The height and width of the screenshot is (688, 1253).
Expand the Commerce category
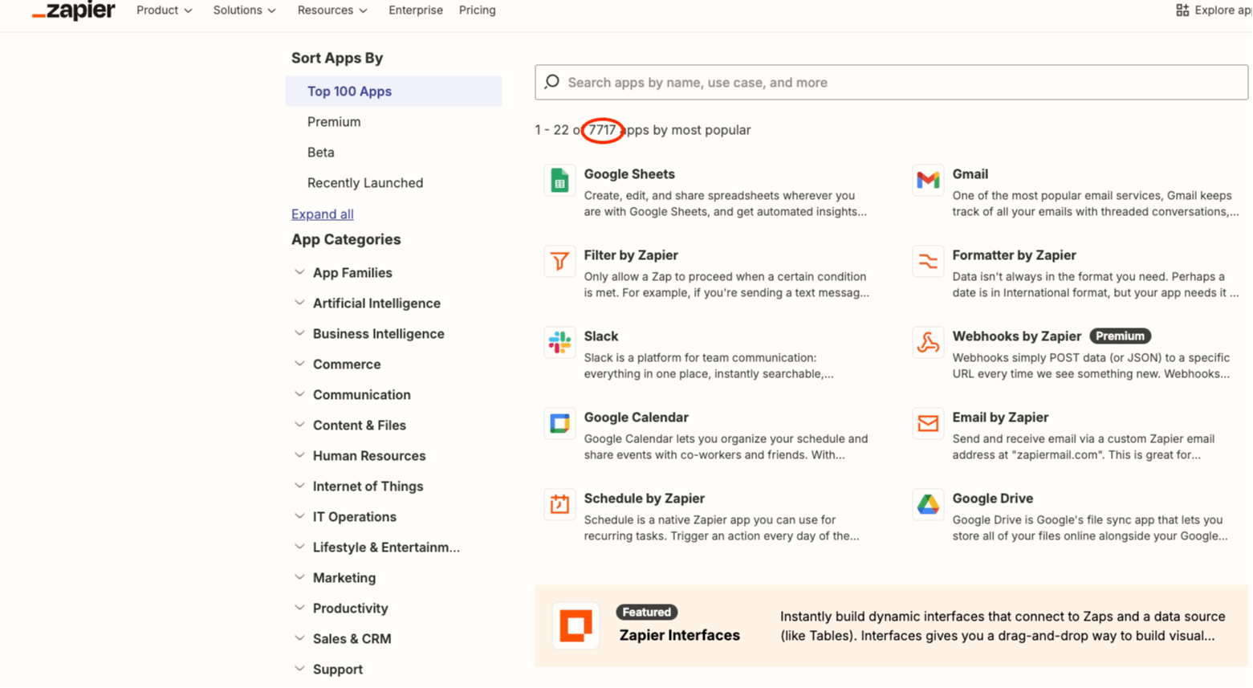[x=337, y=364]
